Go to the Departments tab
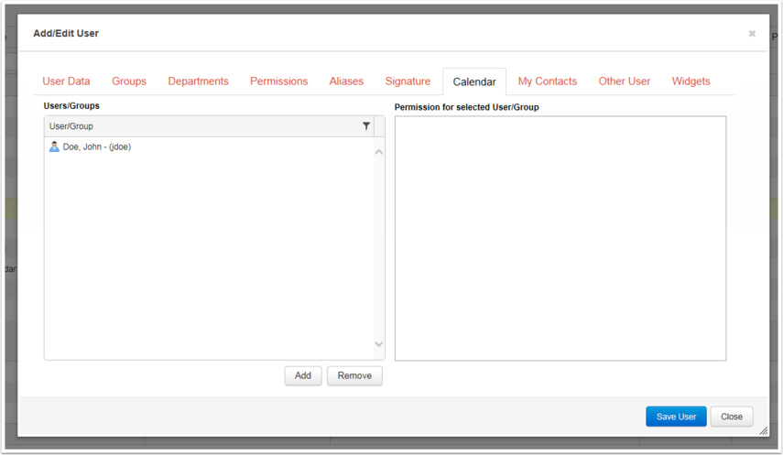 (x=198, y=81)
